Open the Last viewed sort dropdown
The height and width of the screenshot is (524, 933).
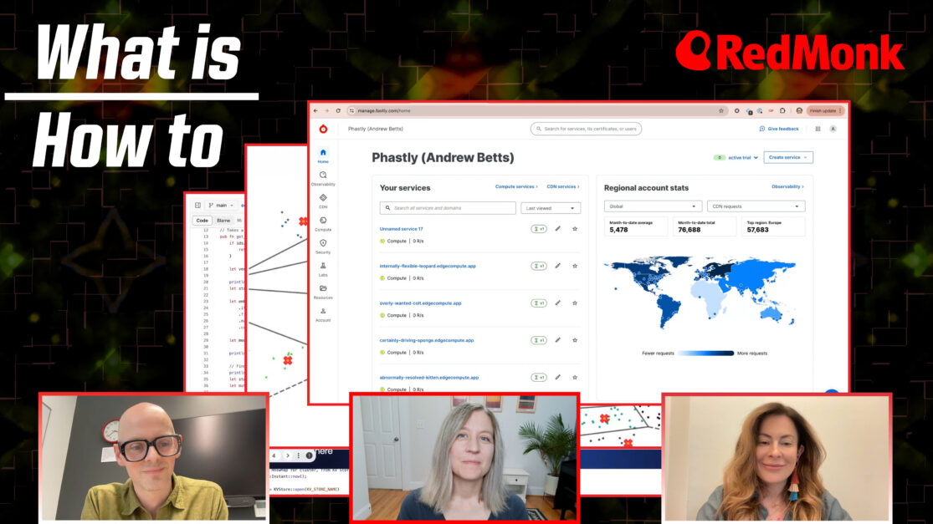point(551,208)
